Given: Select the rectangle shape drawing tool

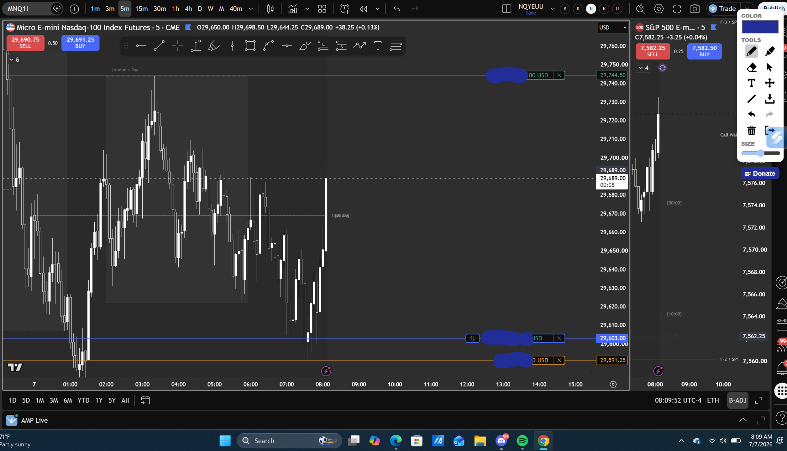Looking at the screenshot, I should click(x=250, y=46).
